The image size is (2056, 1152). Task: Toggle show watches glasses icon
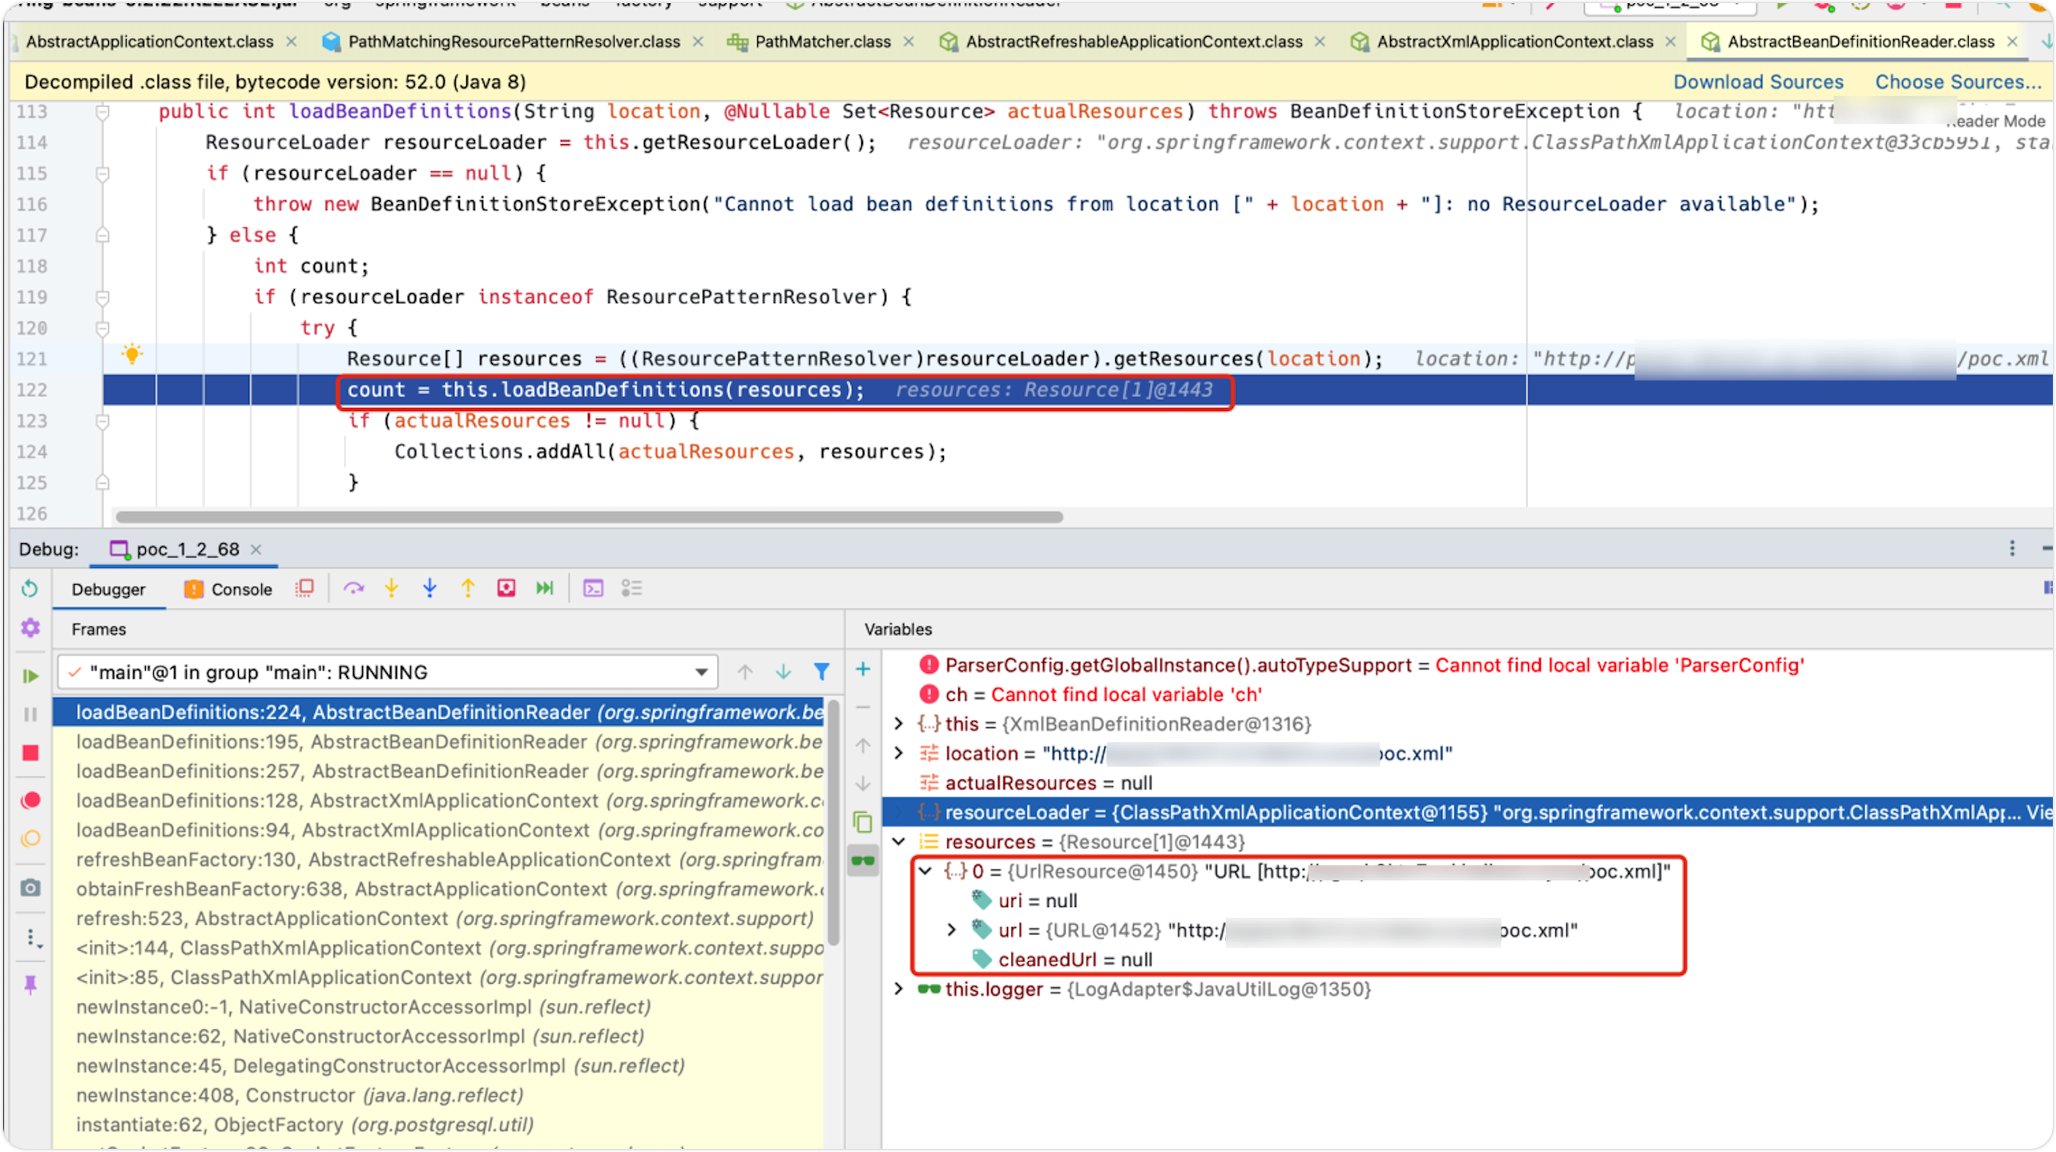863,861
